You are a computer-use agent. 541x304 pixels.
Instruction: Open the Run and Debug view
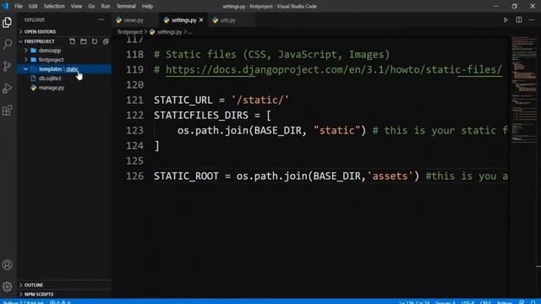pyautogui.click(x=7, y=88)
